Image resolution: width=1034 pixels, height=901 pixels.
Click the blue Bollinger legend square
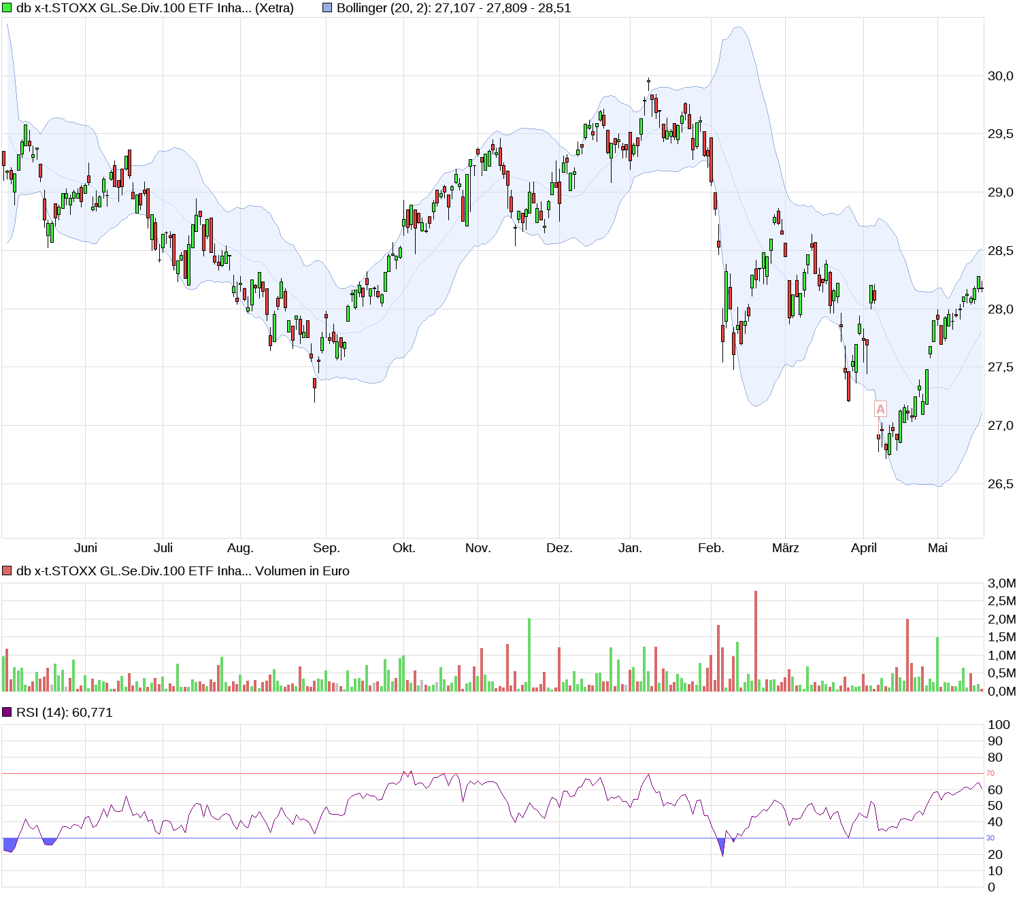point(327,8)
